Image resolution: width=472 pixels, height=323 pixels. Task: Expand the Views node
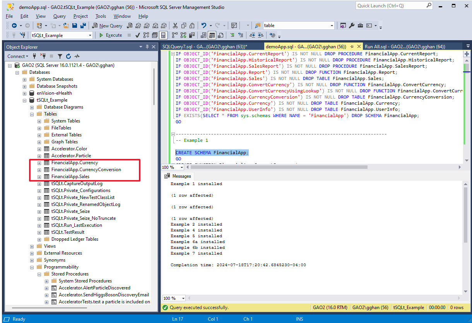click(x=32, y=246)
